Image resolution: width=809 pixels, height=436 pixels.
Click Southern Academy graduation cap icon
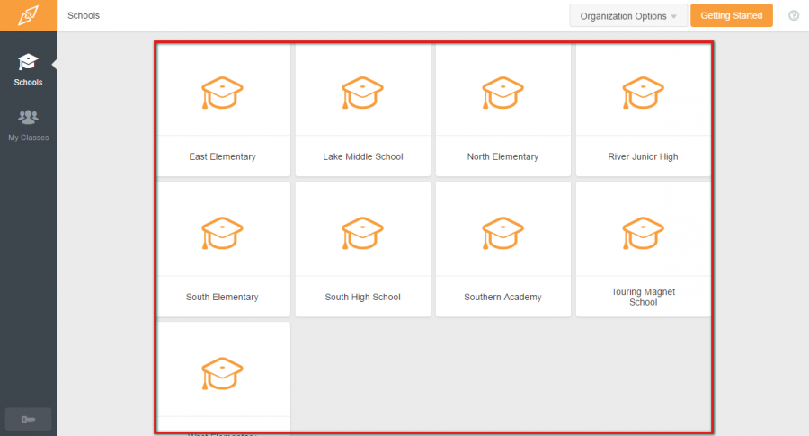[x=503, y=233]
